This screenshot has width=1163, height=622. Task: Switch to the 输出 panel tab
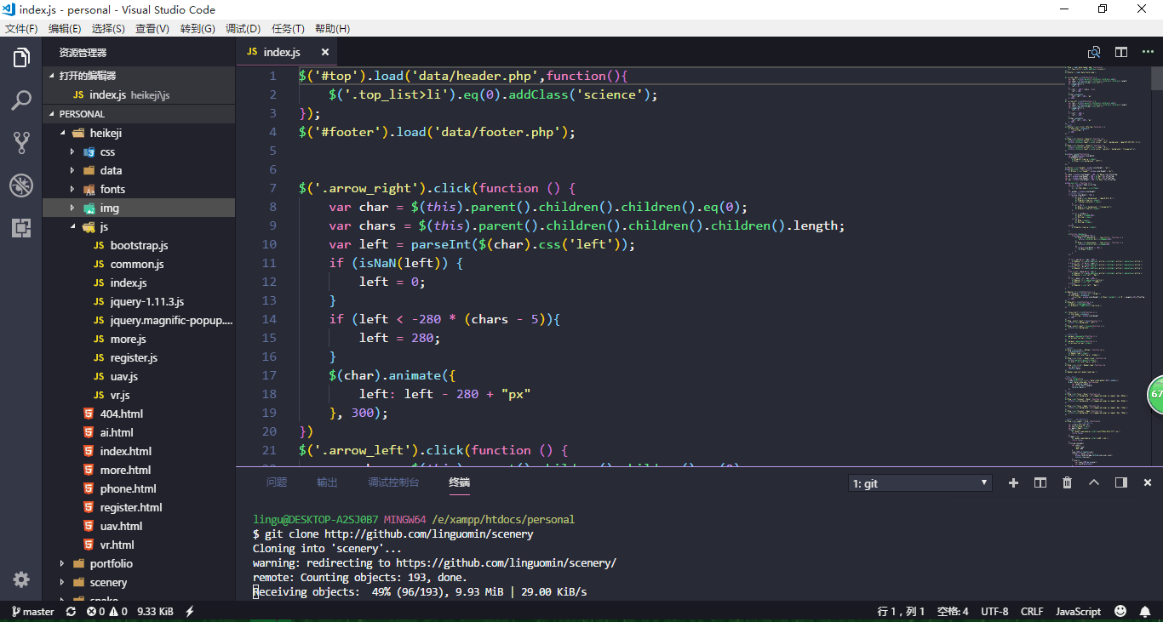tap(327, 482)
